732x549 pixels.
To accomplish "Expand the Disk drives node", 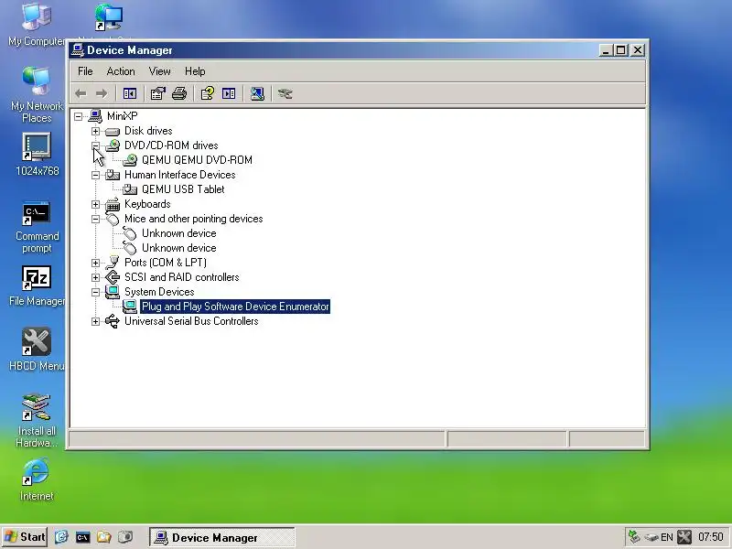I will [95, 131].
